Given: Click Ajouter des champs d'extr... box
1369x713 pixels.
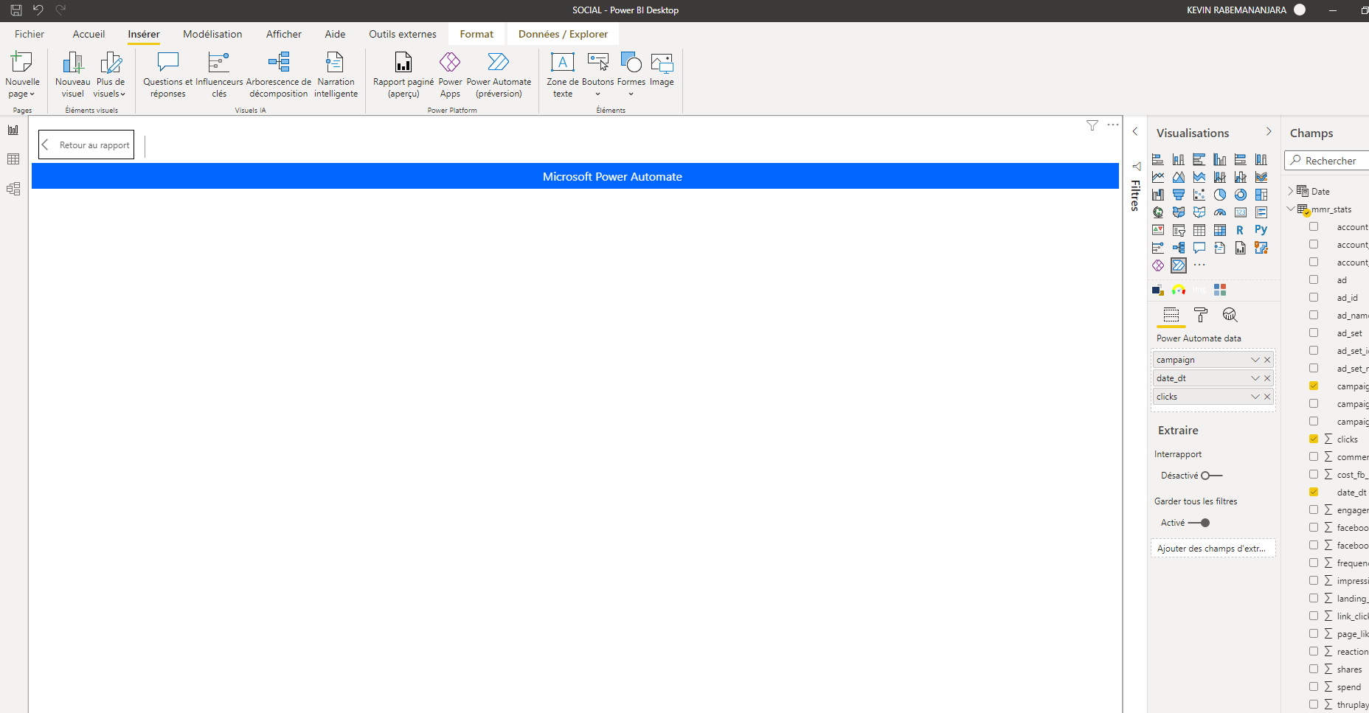Looking at the screenshot, I should (1213, 549).
